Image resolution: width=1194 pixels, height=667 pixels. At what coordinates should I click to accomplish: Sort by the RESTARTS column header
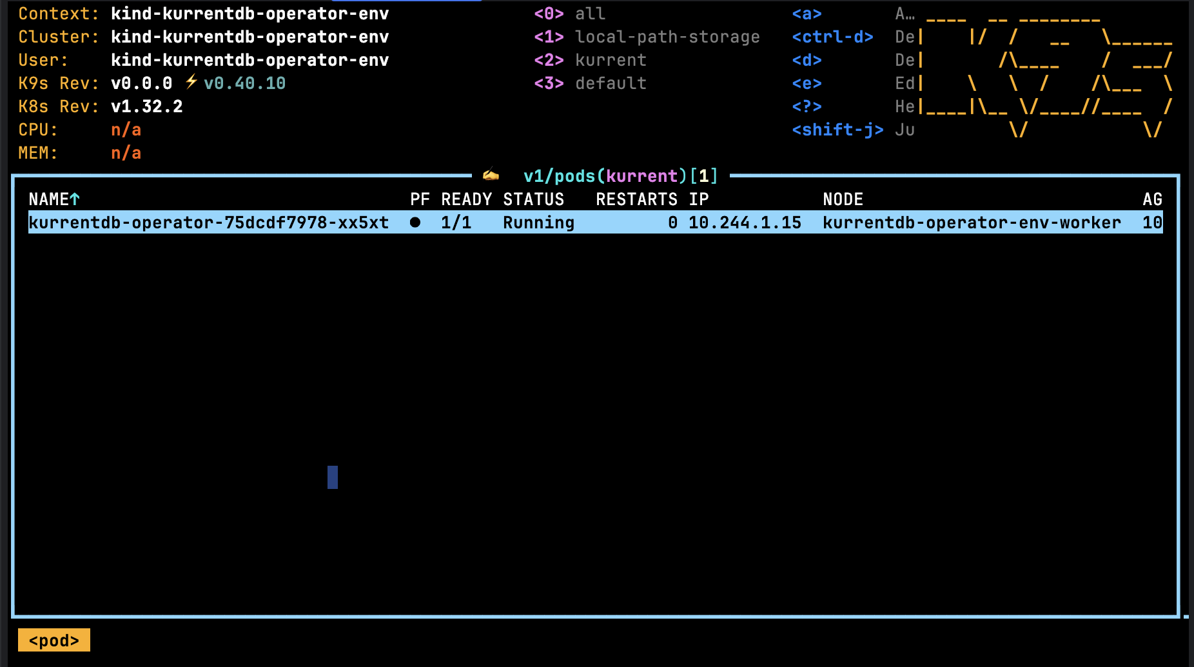(x=636, y=199)
